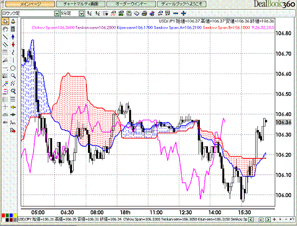
Task: Click the 106.80 price axis label
Action: [283, 34]
